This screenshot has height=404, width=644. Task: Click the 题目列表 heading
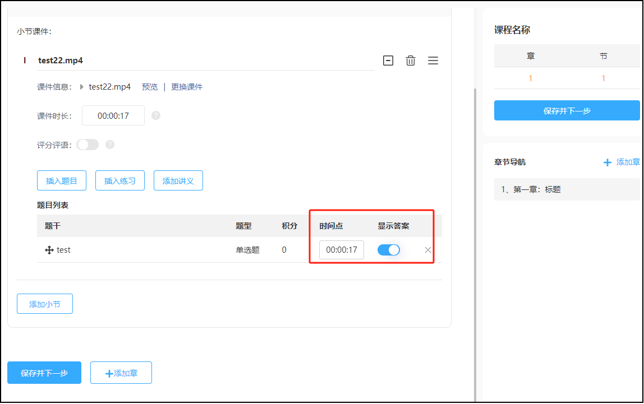(x=53, y=206)
